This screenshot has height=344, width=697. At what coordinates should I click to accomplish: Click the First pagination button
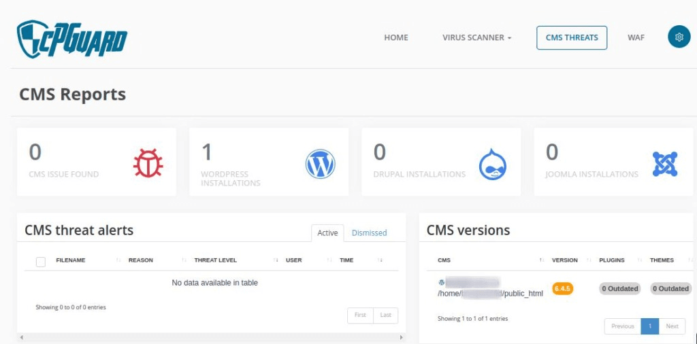coord(360,315)
